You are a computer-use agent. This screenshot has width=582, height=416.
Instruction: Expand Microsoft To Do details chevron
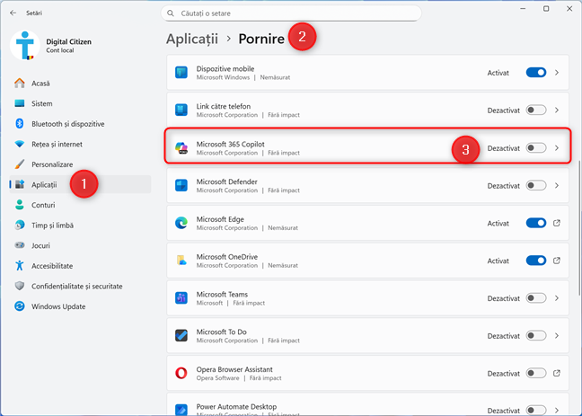tap(557, 335)
